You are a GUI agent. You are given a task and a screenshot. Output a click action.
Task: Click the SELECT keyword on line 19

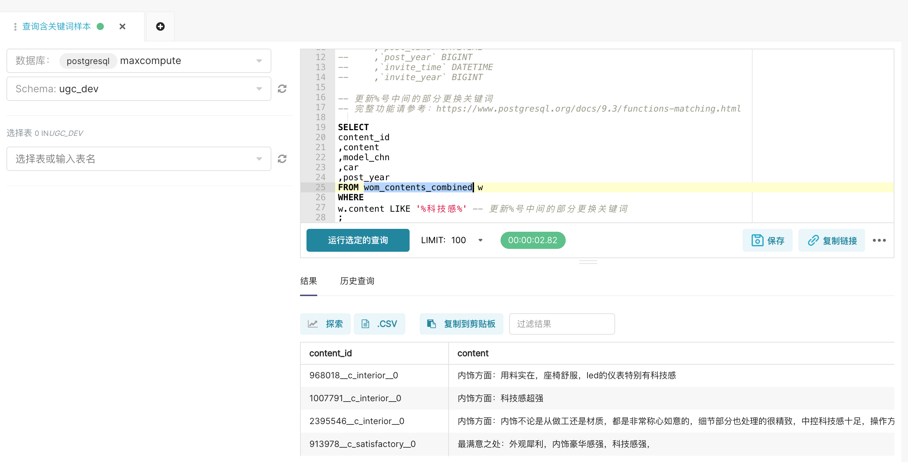coord(353,127)
